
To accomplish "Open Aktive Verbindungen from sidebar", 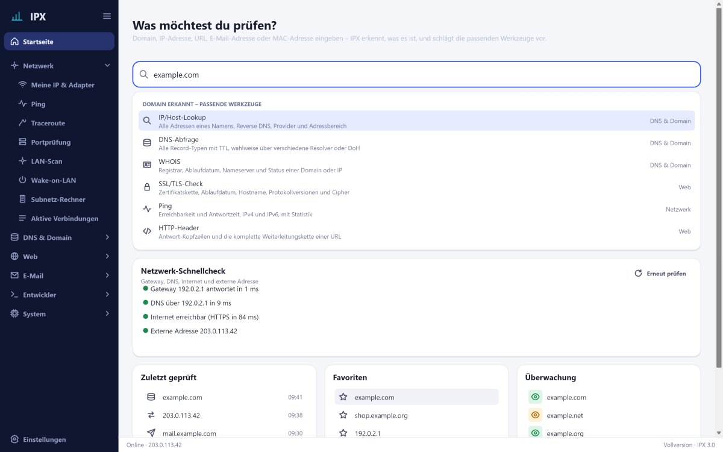I will (63, 218).
